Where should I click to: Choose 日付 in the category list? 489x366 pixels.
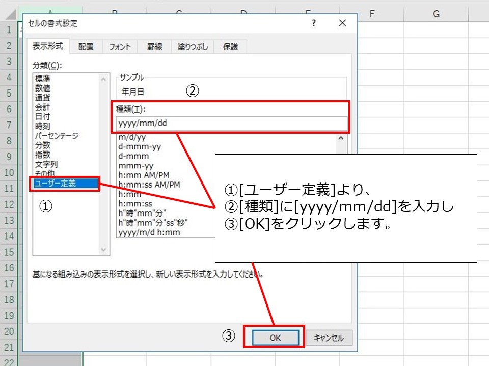click(43, 117)
